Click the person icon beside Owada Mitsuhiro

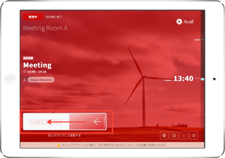tap(25, 80)
